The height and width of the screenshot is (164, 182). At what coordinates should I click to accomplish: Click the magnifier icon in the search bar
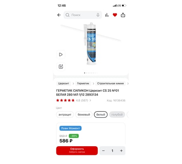tap(68, 15)
